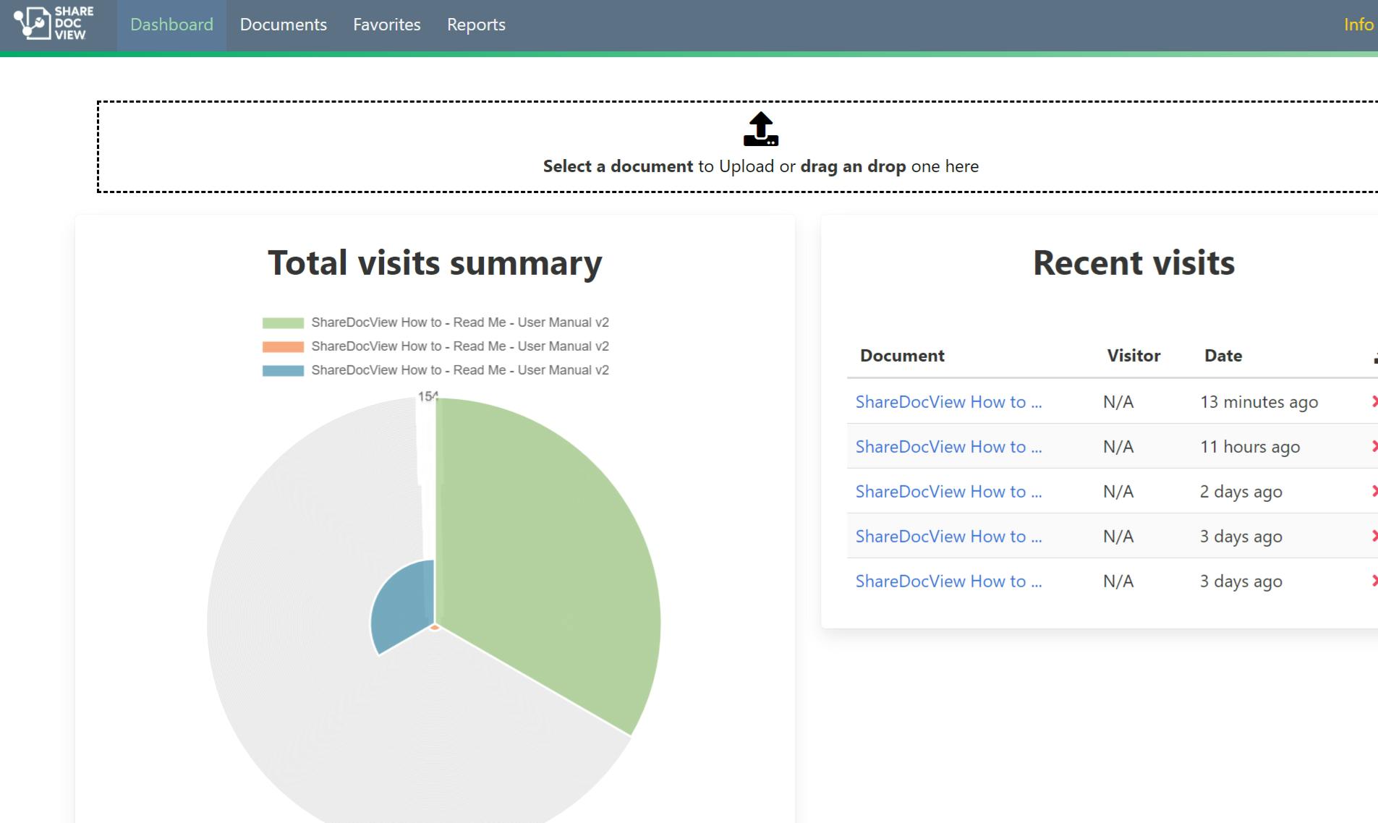
Task: Switch to the Favorites tab
Action: pos(387,25)
